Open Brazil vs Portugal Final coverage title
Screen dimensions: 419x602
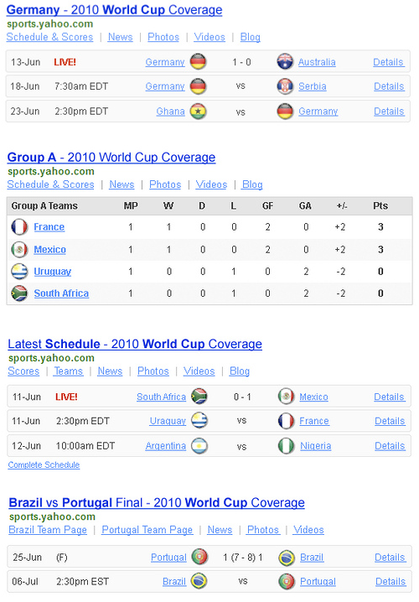pos(157,502)
